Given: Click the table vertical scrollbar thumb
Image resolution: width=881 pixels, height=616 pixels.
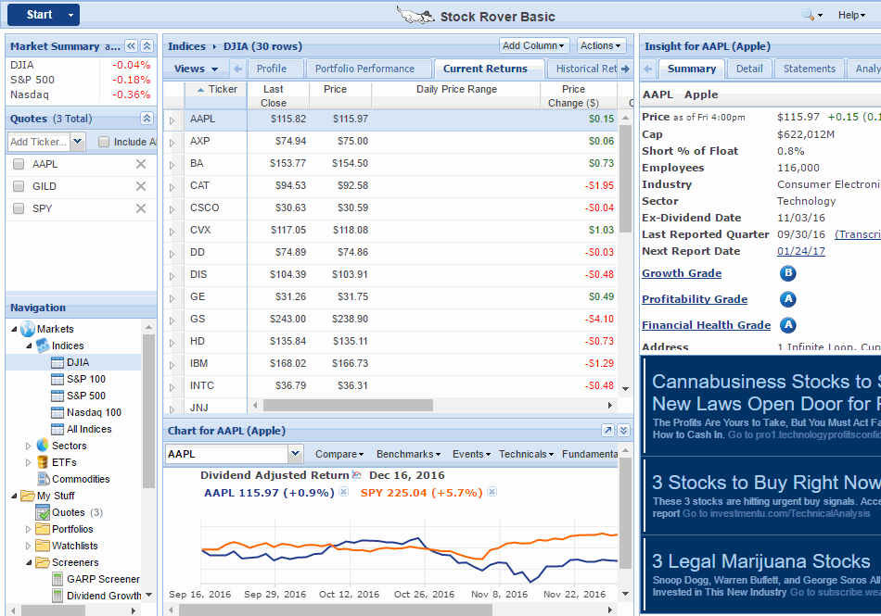Looking at the screenshot, I should (x=625, y=179).
